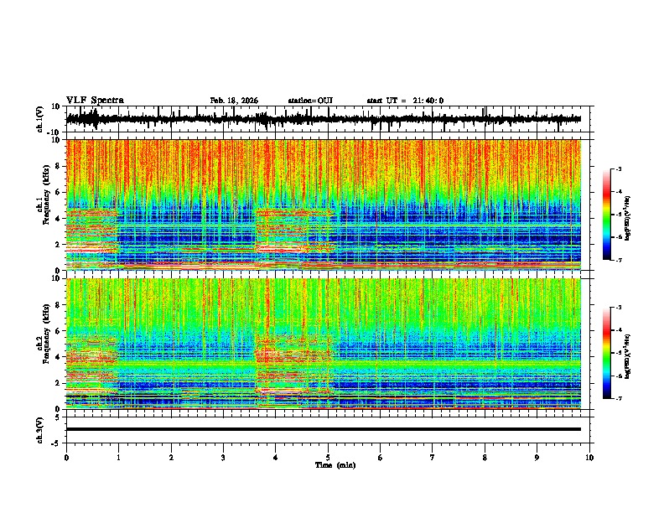Select the ch.1 voltage waveform panel
The height and width of the screenshot is (513, 664).
[x=329, y=119]
